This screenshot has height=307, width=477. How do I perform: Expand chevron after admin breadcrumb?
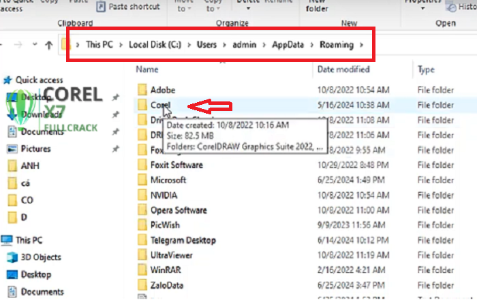[264, 45]
